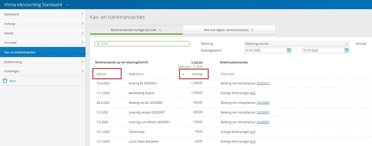
Task: Click the date 14-1-2020
Action: click(103, 142)
